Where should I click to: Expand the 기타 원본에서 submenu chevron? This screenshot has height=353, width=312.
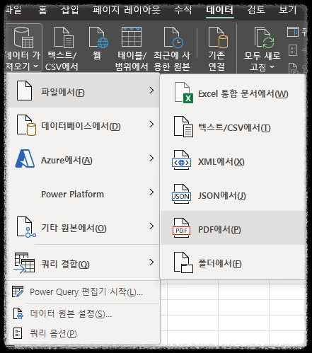(x=151, y=226)
